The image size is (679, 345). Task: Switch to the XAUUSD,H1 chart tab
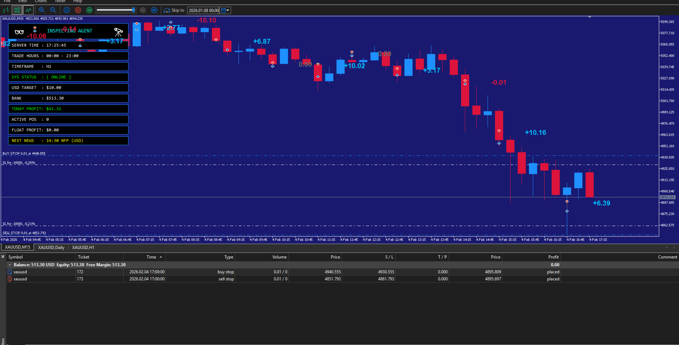click(x=83, y=248)
